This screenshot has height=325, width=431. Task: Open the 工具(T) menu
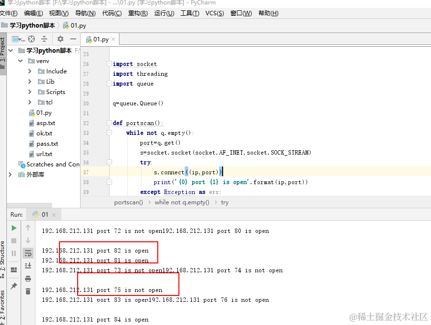(190, 13)
